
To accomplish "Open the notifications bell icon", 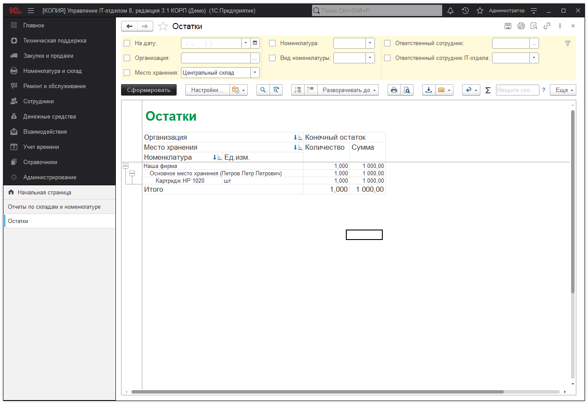I will coord(450,10).
